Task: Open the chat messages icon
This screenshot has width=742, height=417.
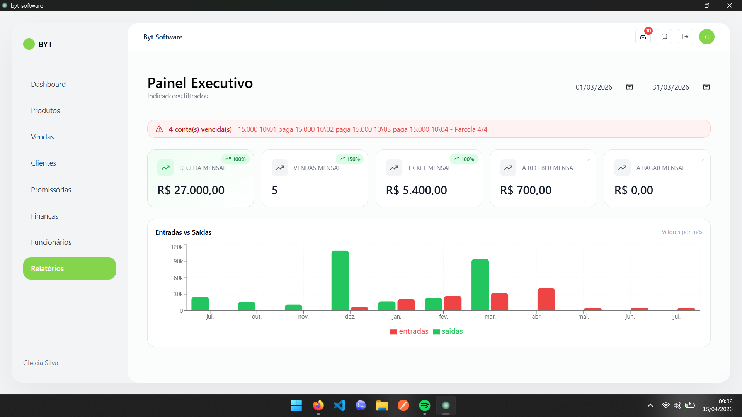Action: tap(664, 37)
